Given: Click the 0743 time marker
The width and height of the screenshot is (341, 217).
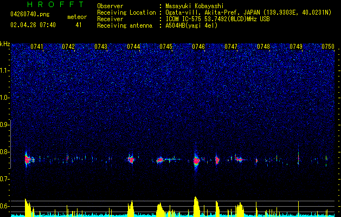Looking at the screenshot, I should tap(101, 47).
